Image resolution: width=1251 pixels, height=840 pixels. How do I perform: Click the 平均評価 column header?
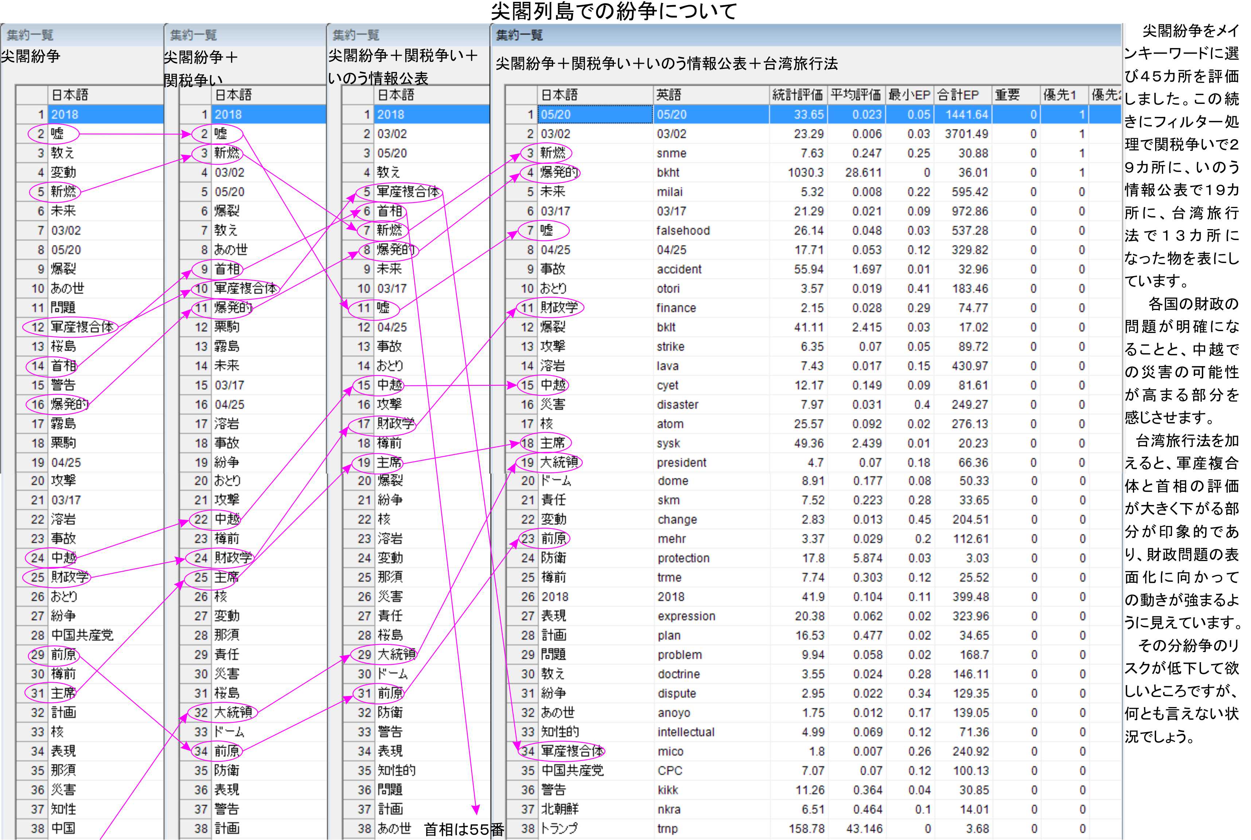856,95
